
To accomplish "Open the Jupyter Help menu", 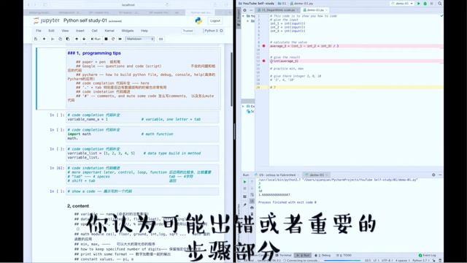I will (x=144, y=31).
